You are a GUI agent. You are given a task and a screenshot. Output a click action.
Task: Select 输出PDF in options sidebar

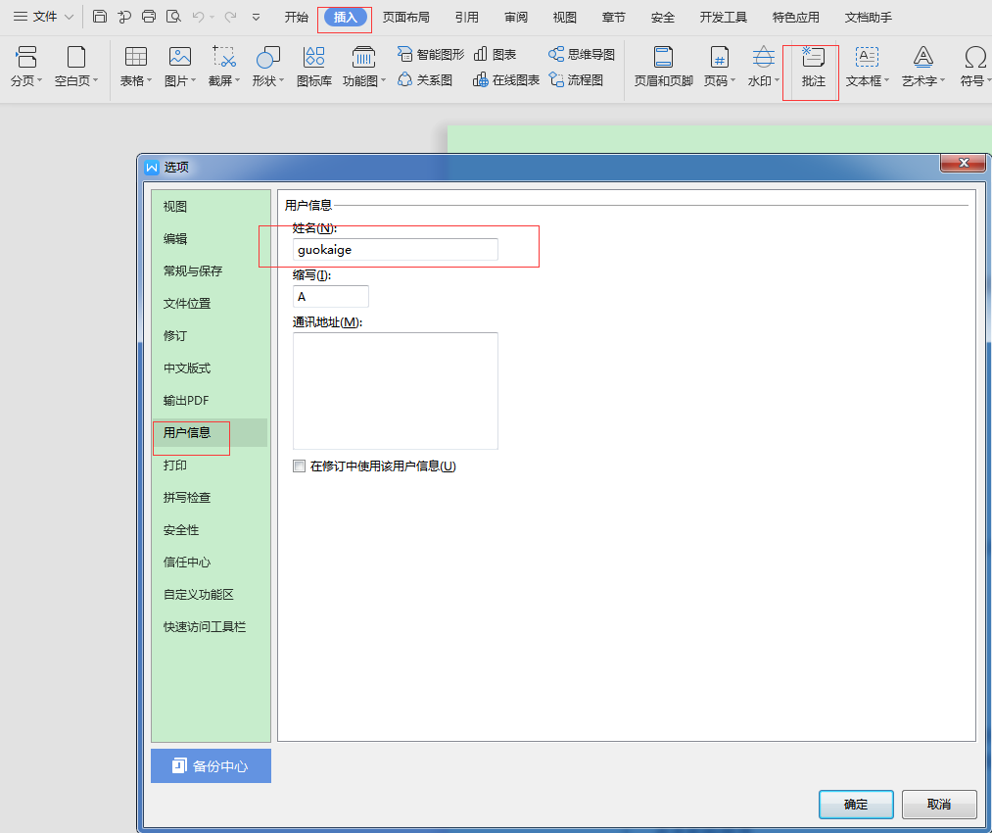(x=186, y=400)
